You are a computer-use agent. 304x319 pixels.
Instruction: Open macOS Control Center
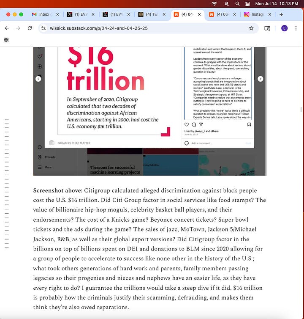pos(247,4)
